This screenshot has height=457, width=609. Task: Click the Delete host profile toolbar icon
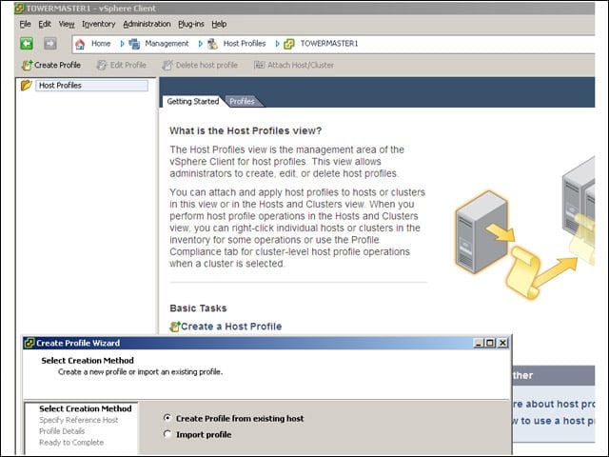pyautogui.click(x=167, y=65)
